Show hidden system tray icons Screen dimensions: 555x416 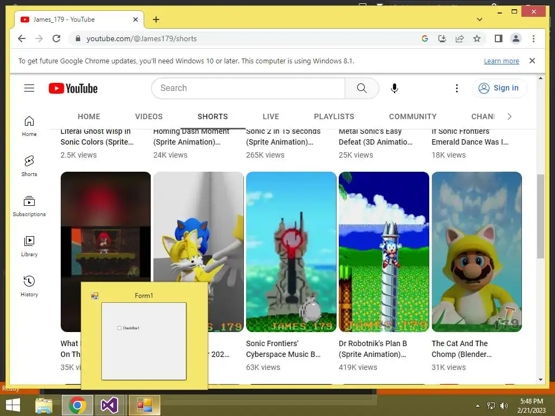tap(478, 406)
